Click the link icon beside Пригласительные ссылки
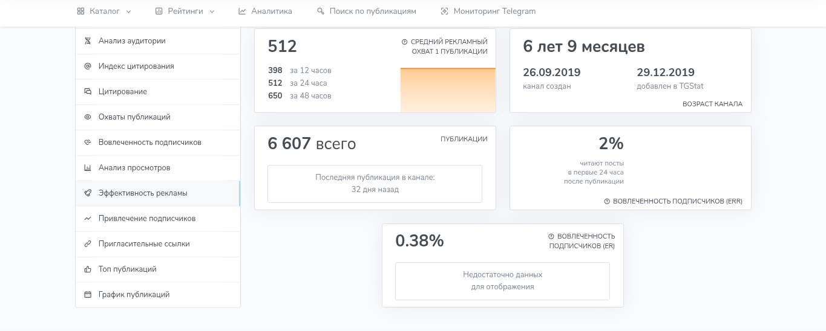The image size is (826, 331). pos(87,244)
